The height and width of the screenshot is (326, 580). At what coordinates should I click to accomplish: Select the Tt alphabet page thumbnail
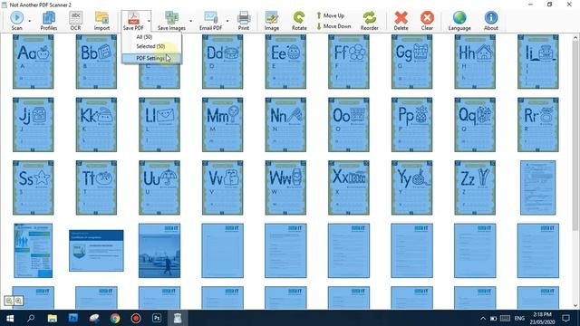[96, 187]
